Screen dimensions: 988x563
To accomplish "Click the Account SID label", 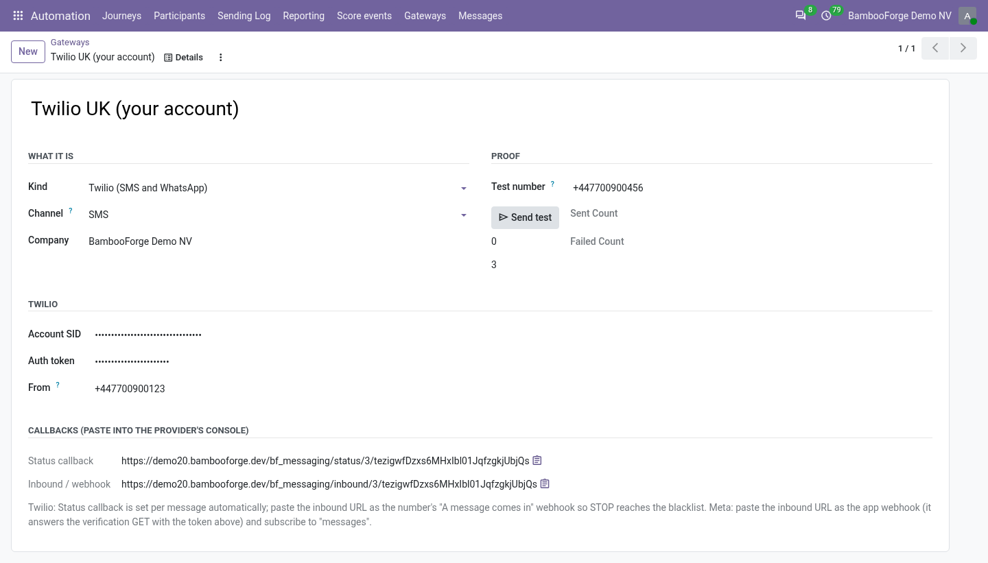I will (55, 334).
